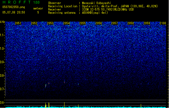Click the meteor echo just left of the 2053 tick
The image size is (169, 108).
(x=49, y=83)
